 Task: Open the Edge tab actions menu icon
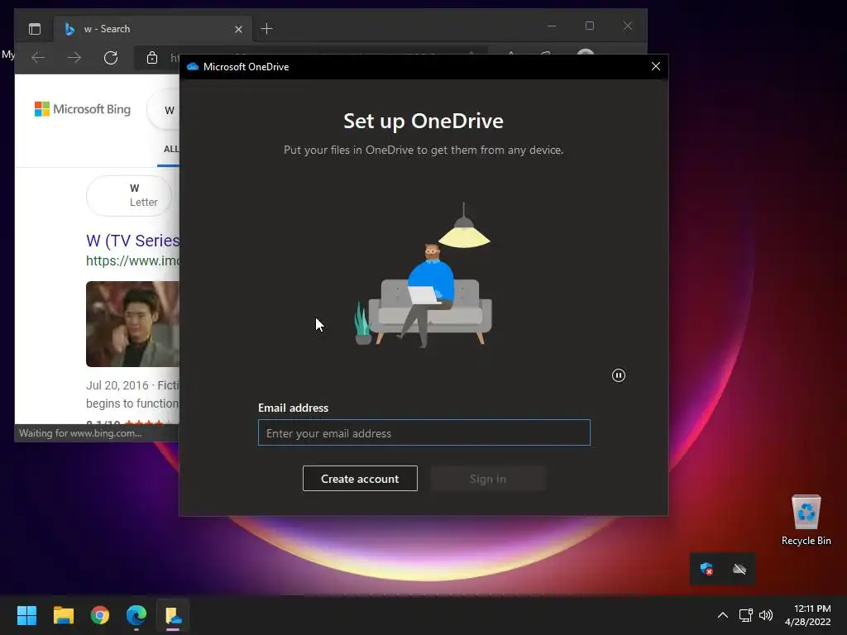point(35,29)
